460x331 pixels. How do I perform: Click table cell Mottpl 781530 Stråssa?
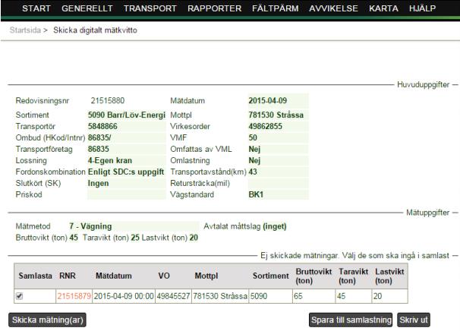pos(220,296)
